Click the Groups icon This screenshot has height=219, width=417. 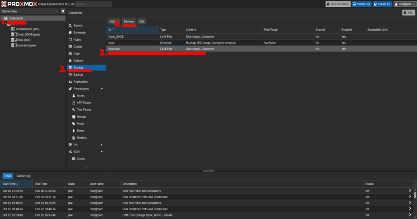(x=74, y=117)
